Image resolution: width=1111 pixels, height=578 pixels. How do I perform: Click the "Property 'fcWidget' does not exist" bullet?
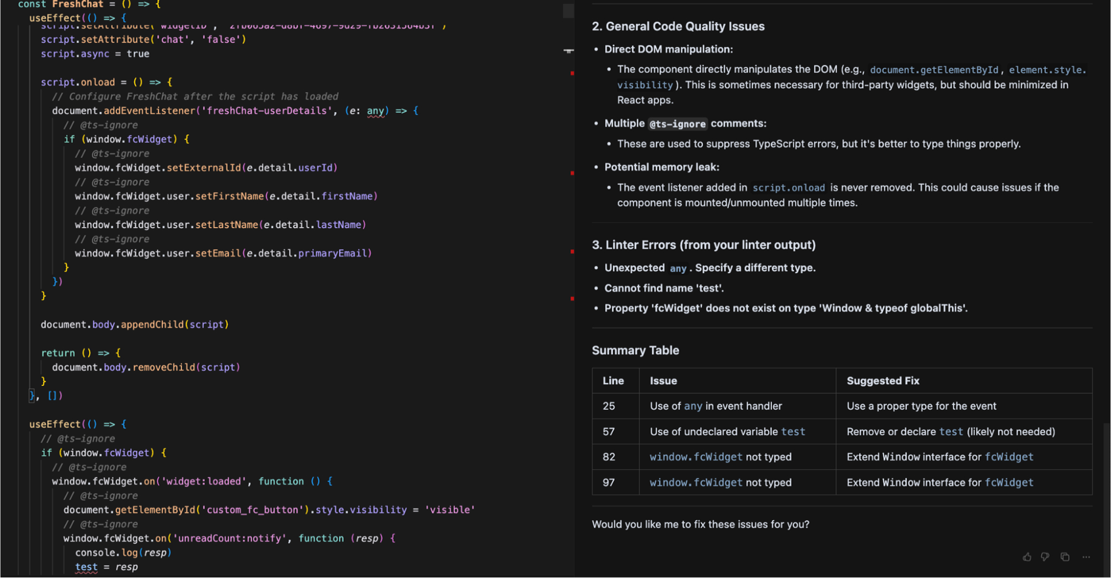[786, 308]
